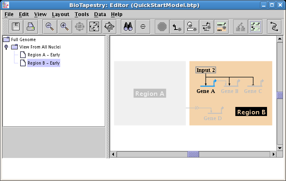286x181 pixels.
Task: Click the Input 2 node box
Action: click(206, 70)
